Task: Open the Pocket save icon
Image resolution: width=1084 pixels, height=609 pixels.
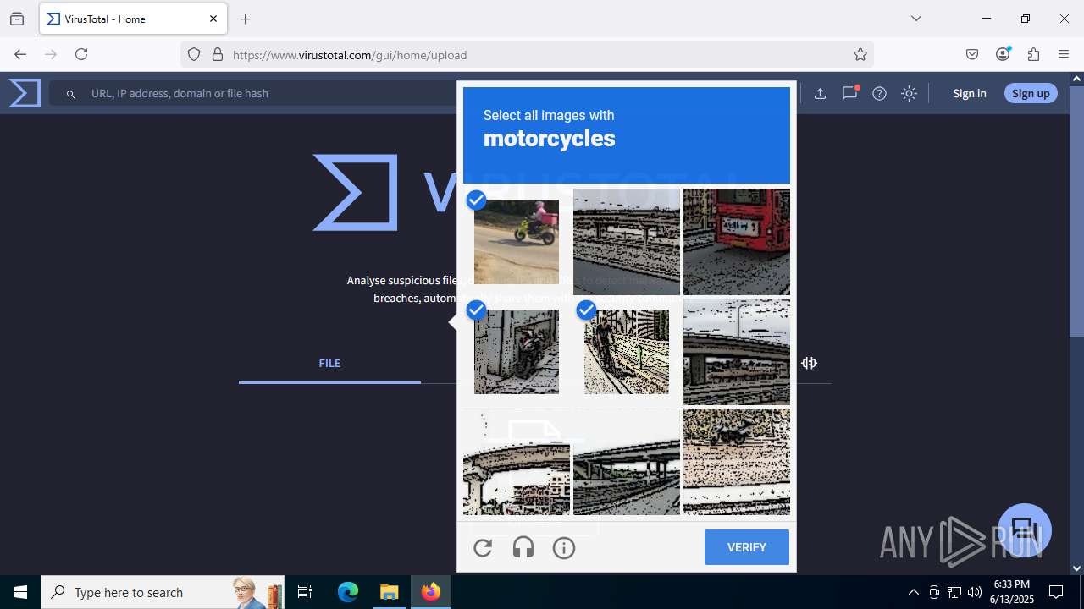Action: tap(972, 54)
